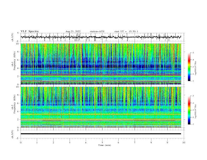This screenshot has width=207, height=160.
Task: Click the '4' kHz tick of ch.2 spectrogram
Action: (x=19, y=111)
